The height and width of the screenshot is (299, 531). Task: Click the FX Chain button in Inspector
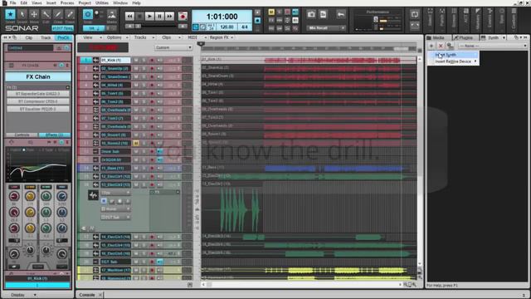[38, 77]
